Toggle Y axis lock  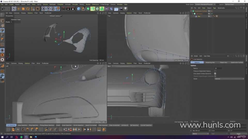[x=48, y=9]
